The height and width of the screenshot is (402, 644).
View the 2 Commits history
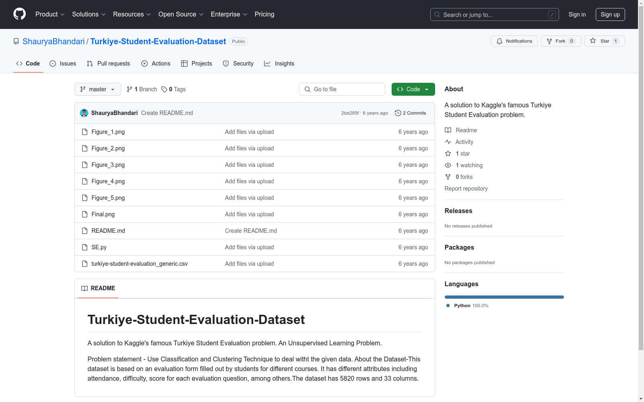(x=410, y=113)
